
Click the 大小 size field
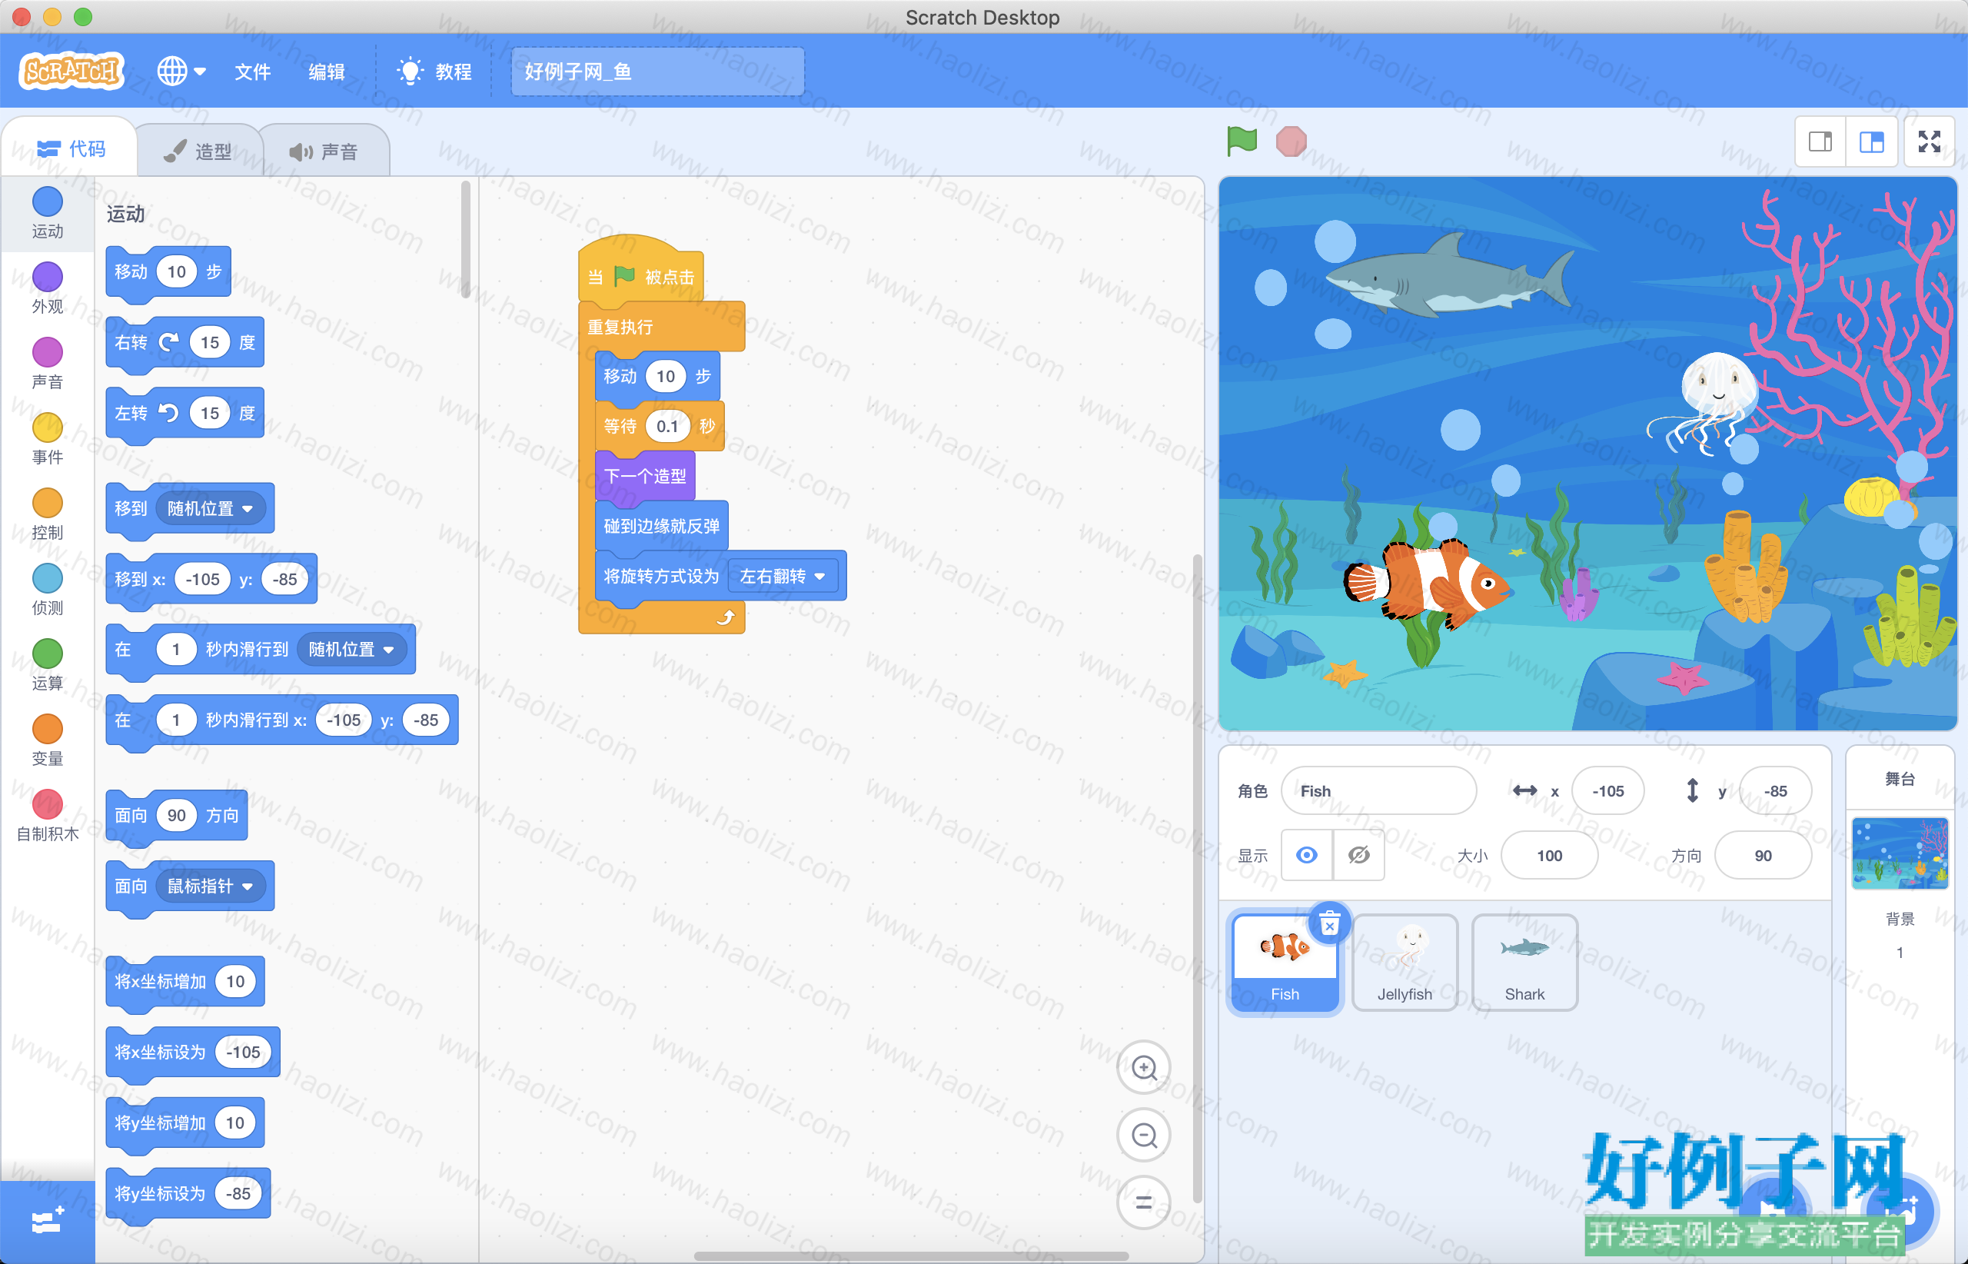click(1550, 855)
